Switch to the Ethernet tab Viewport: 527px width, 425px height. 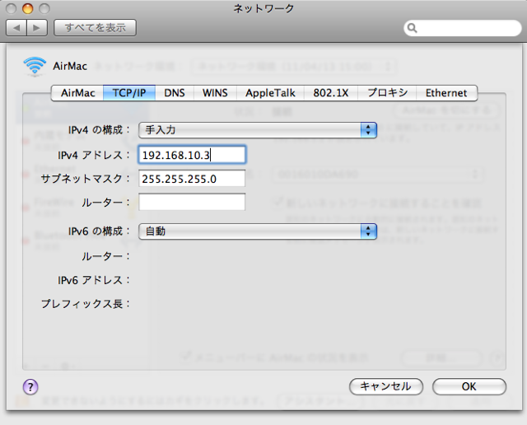[446, 93]
